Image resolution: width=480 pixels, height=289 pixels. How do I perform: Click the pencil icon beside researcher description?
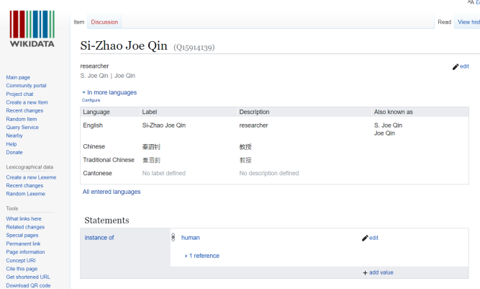tap(456, 66)
